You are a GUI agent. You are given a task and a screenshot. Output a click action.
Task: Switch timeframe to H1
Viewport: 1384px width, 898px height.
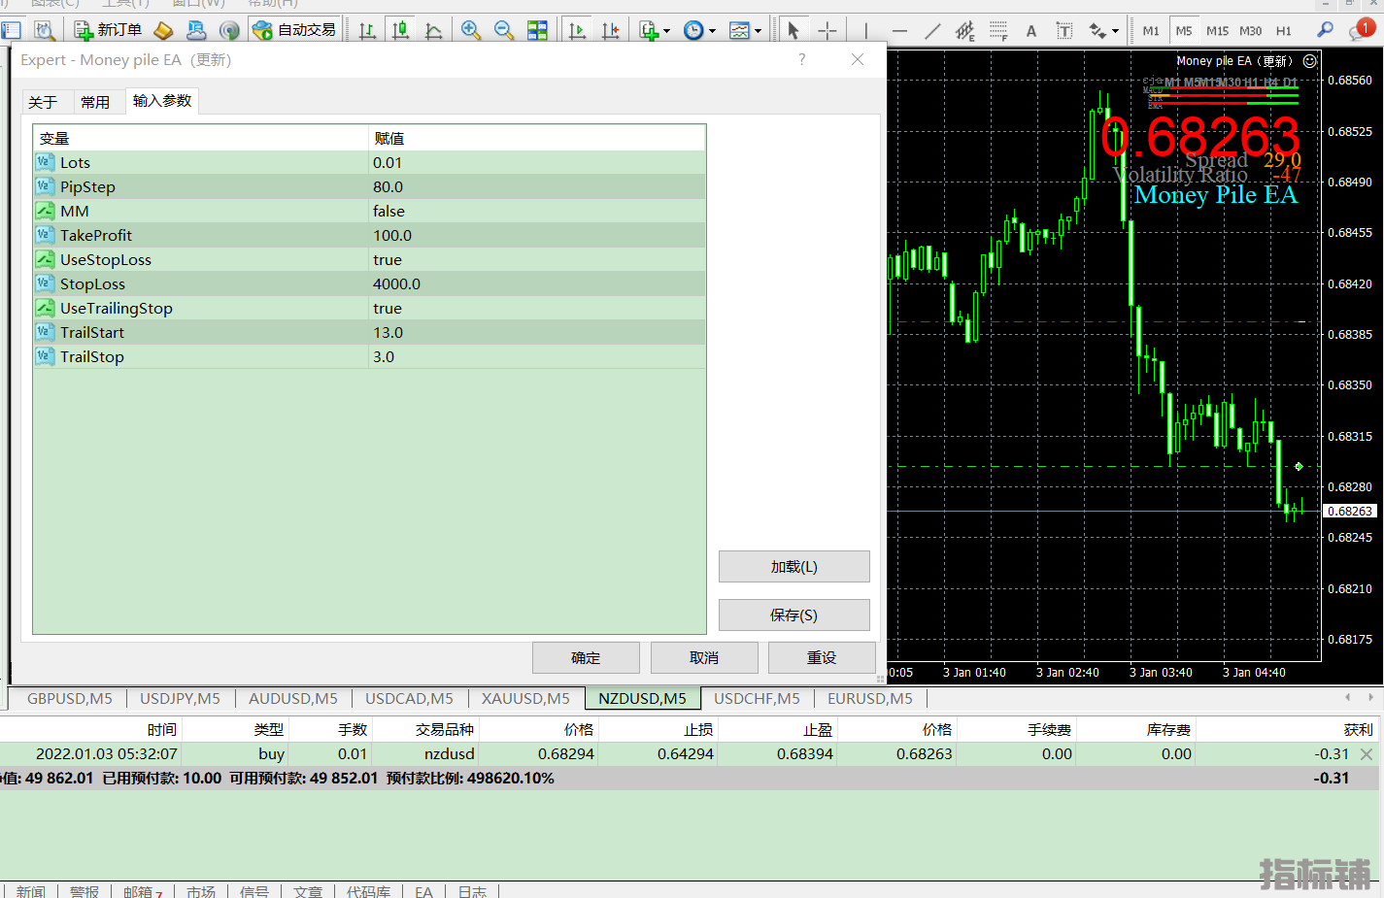[1284, 30]
